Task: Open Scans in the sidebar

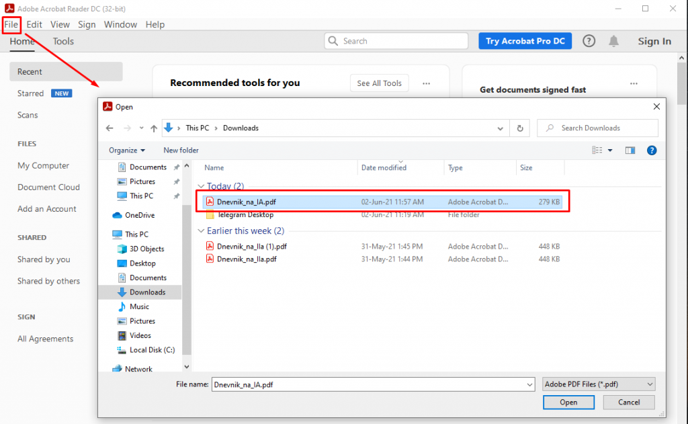Action: [x=28, y=115]
